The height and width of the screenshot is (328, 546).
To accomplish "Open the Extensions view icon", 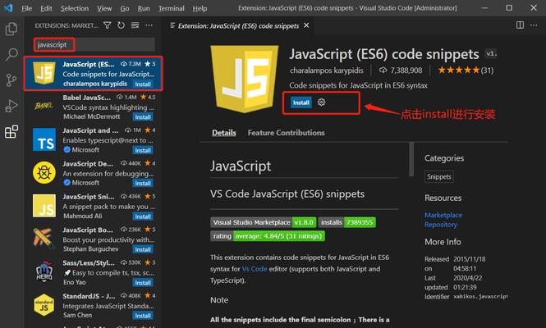I will click(x=11, y=132).
